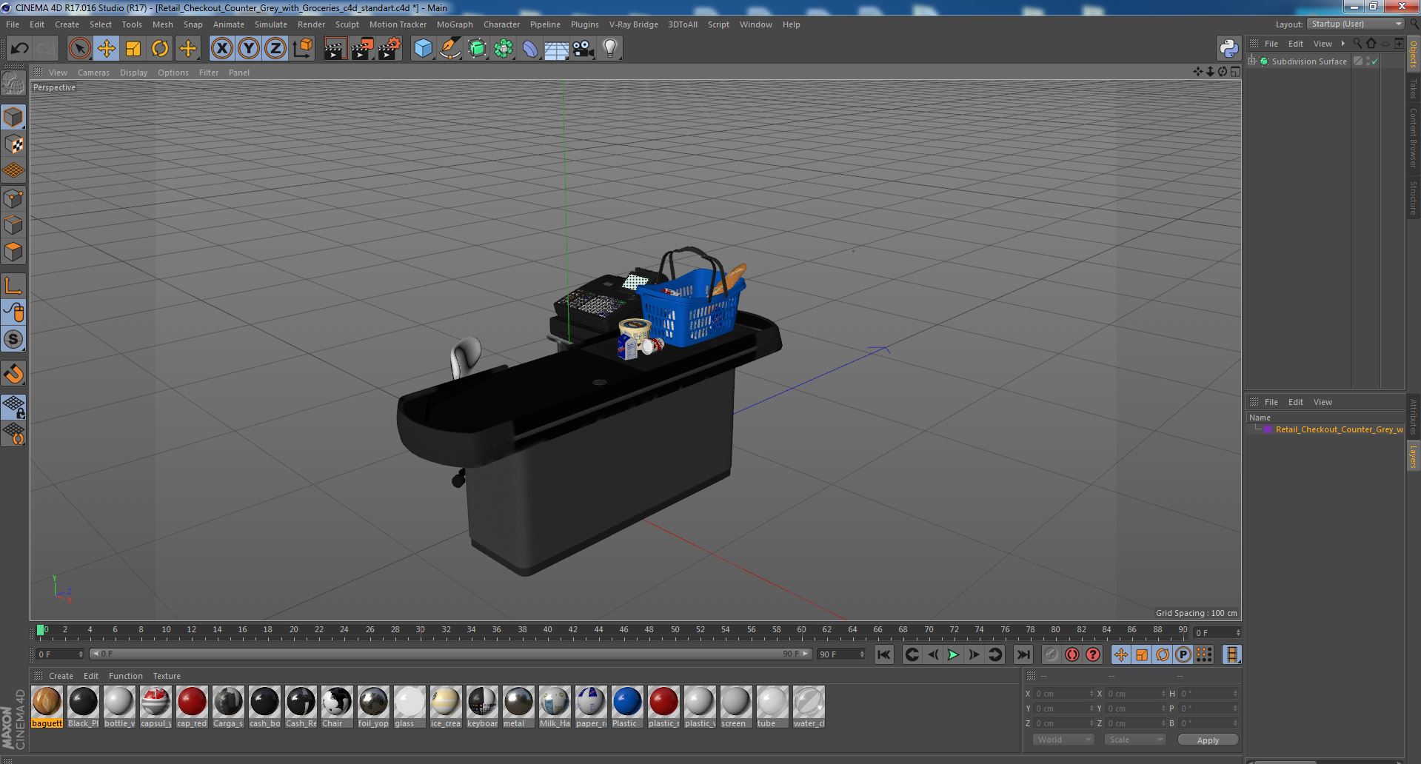Open the Spline pen tool
The image size is (1421, 764).
tap(449, 49)
